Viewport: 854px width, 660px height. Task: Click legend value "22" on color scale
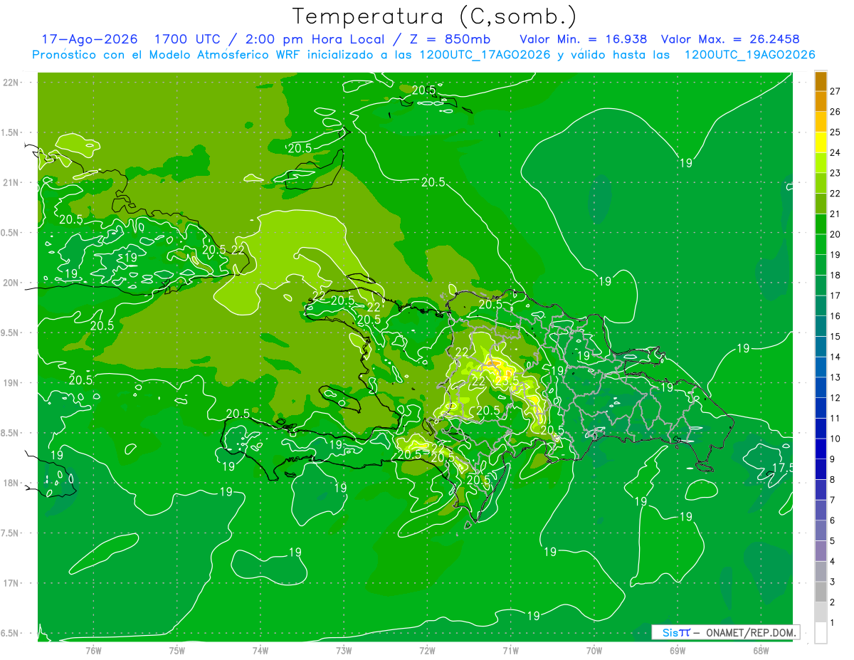click(835, 194)
